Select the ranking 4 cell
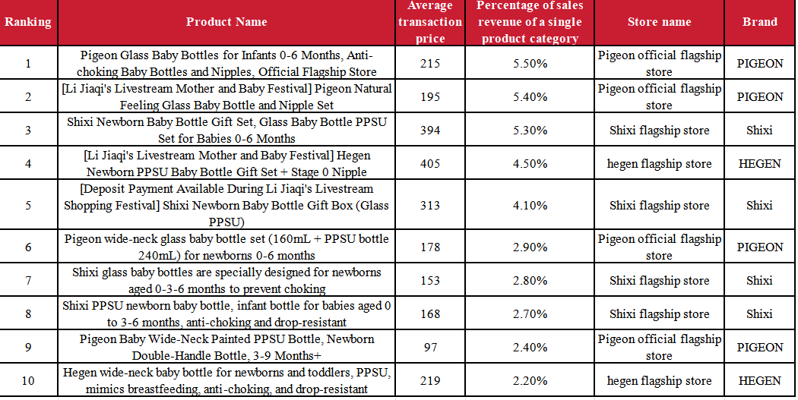This screenshot has width=798, height=400. (x=28, y=163)
